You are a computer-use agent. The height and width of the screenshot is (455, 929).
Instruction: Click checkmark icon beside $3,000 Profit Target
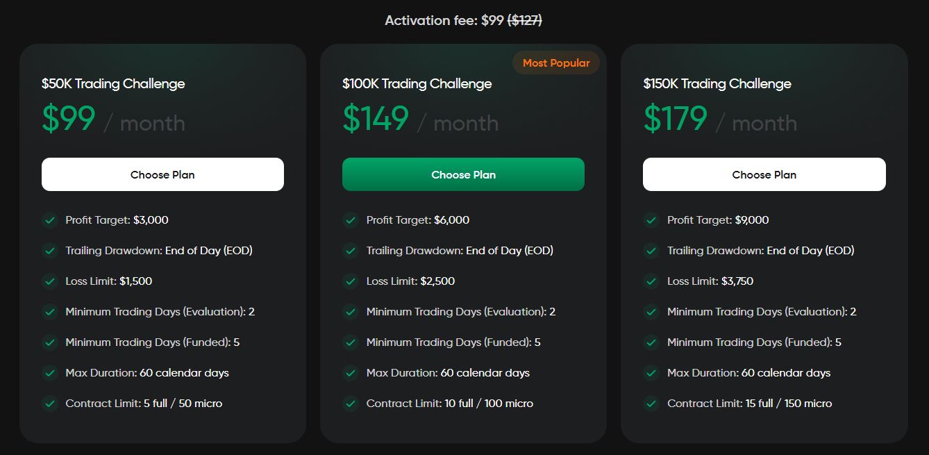tap(50, 221)
